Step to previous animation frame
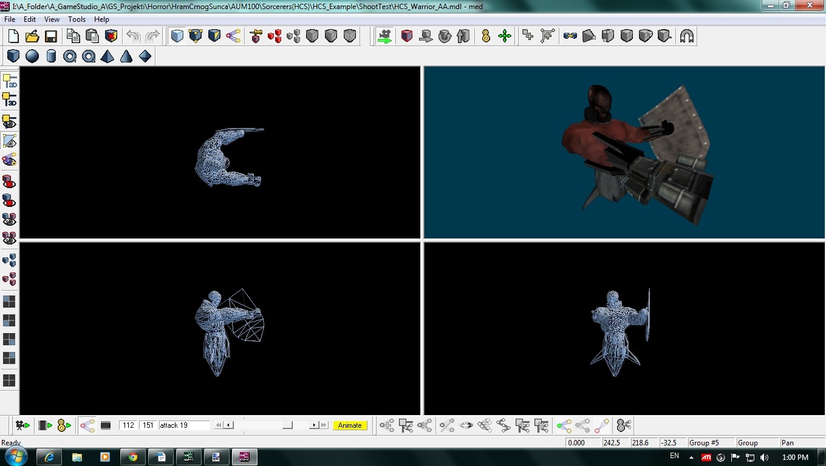Image resolution: width=826 pixels, height=466 pixels. click(228, 425)
